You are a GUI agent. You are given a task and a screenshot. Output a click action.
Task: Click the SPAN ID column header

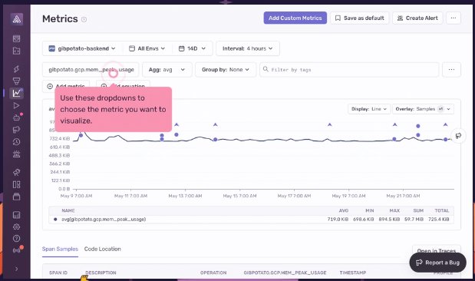(x=58, y=273)
